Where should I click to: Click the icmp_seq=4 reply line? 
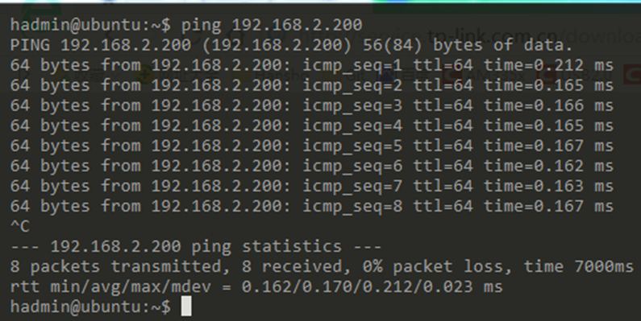point(312,126)
